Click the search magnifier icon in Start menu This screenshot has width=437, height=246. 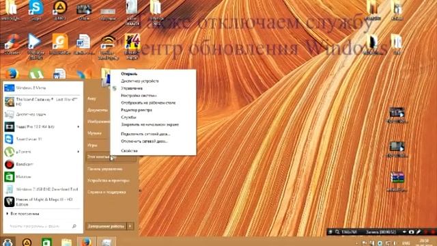click(x=74, y=226)
